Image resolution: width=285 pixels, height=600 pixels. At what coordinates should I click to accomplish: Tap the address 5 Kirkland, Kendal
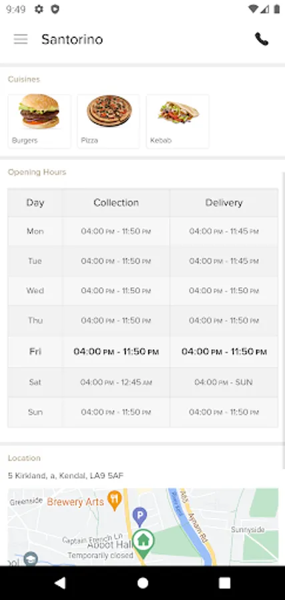(x=66, y=475)
